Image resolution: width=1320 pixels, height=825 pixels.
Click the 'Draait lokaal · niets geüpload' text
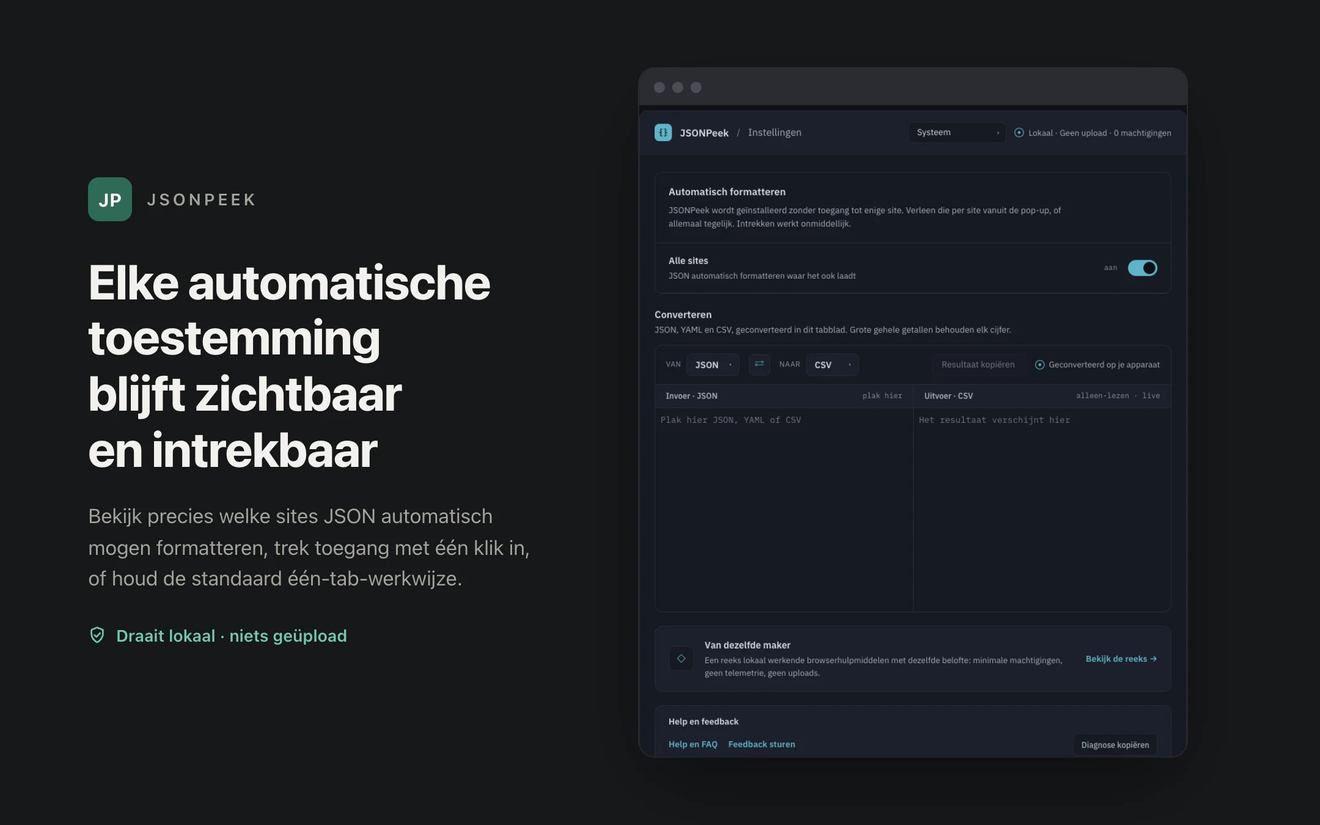232,636
